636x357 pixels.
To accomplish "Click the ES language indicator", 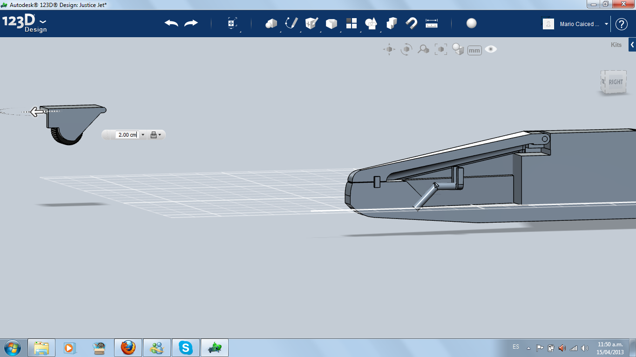I will pyautogui.click(x=515, y=347).
